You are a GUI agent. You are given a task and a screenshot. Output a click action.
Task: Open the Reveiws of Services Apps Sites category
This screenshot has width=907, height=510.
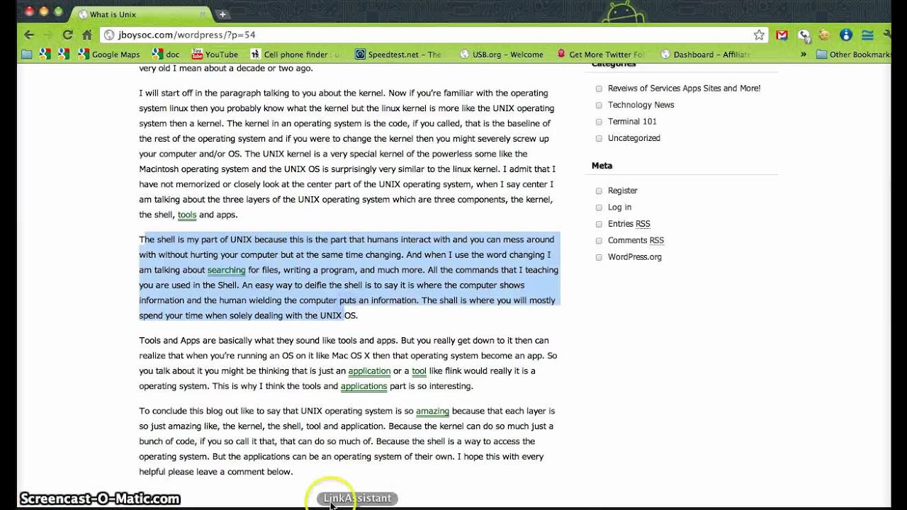tap(684, 89)
